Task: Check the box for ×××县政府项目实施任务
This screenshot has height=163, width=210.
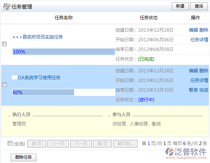Action: pos(4,44)
